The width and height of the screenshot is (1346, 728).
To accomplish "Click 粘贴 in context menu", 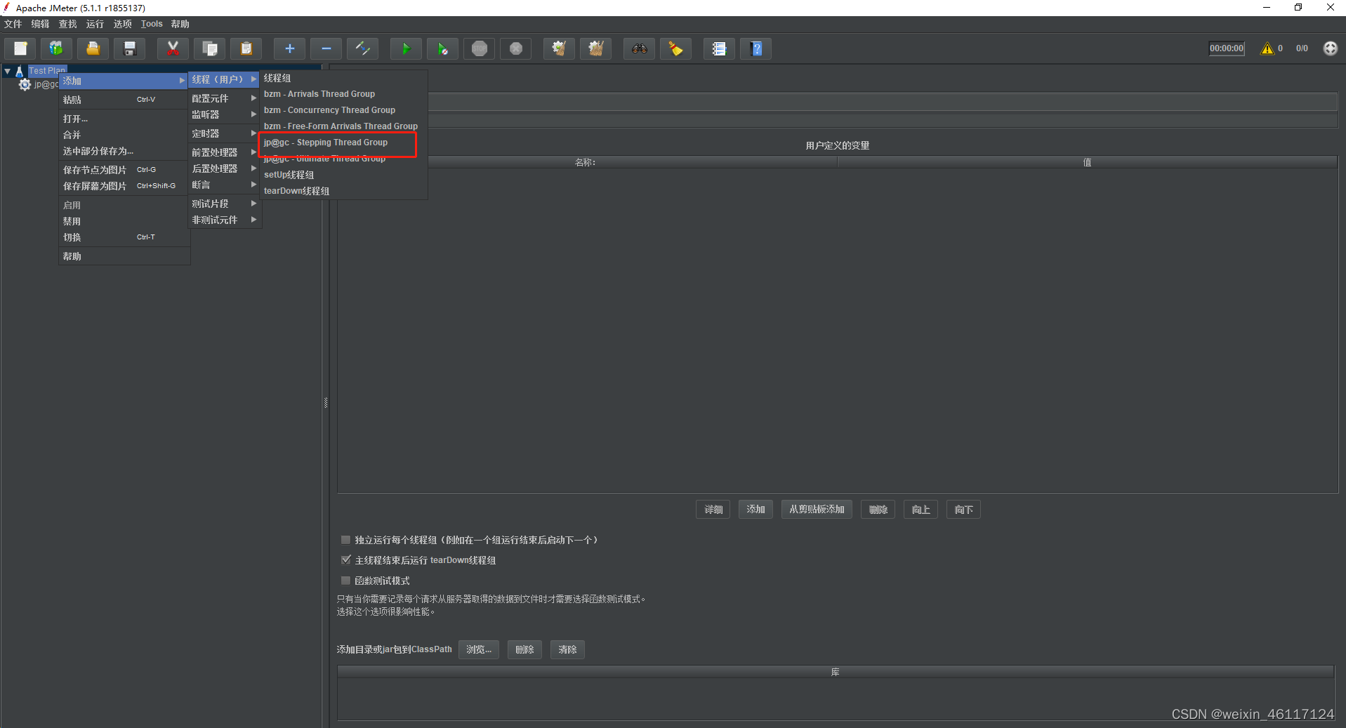I will 124,100.
